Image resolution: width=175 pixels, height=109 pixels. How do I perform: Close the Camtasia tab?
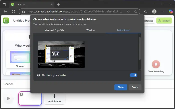pos(51,5)
